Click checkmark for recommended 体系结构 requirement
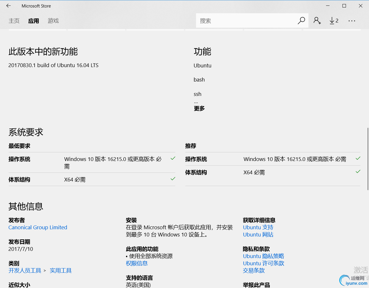This screenshot has width=369, height=288. click(x=358, y=171)
